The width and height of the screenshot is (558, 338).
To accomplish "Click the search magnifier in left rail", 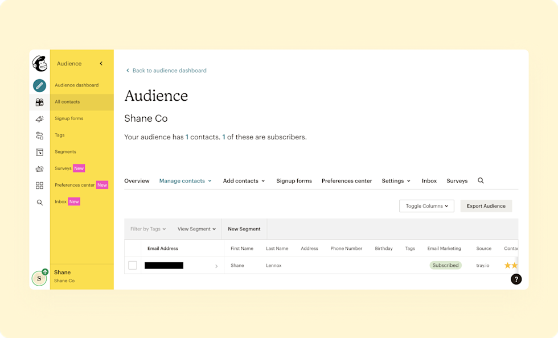I will point(39,202).
